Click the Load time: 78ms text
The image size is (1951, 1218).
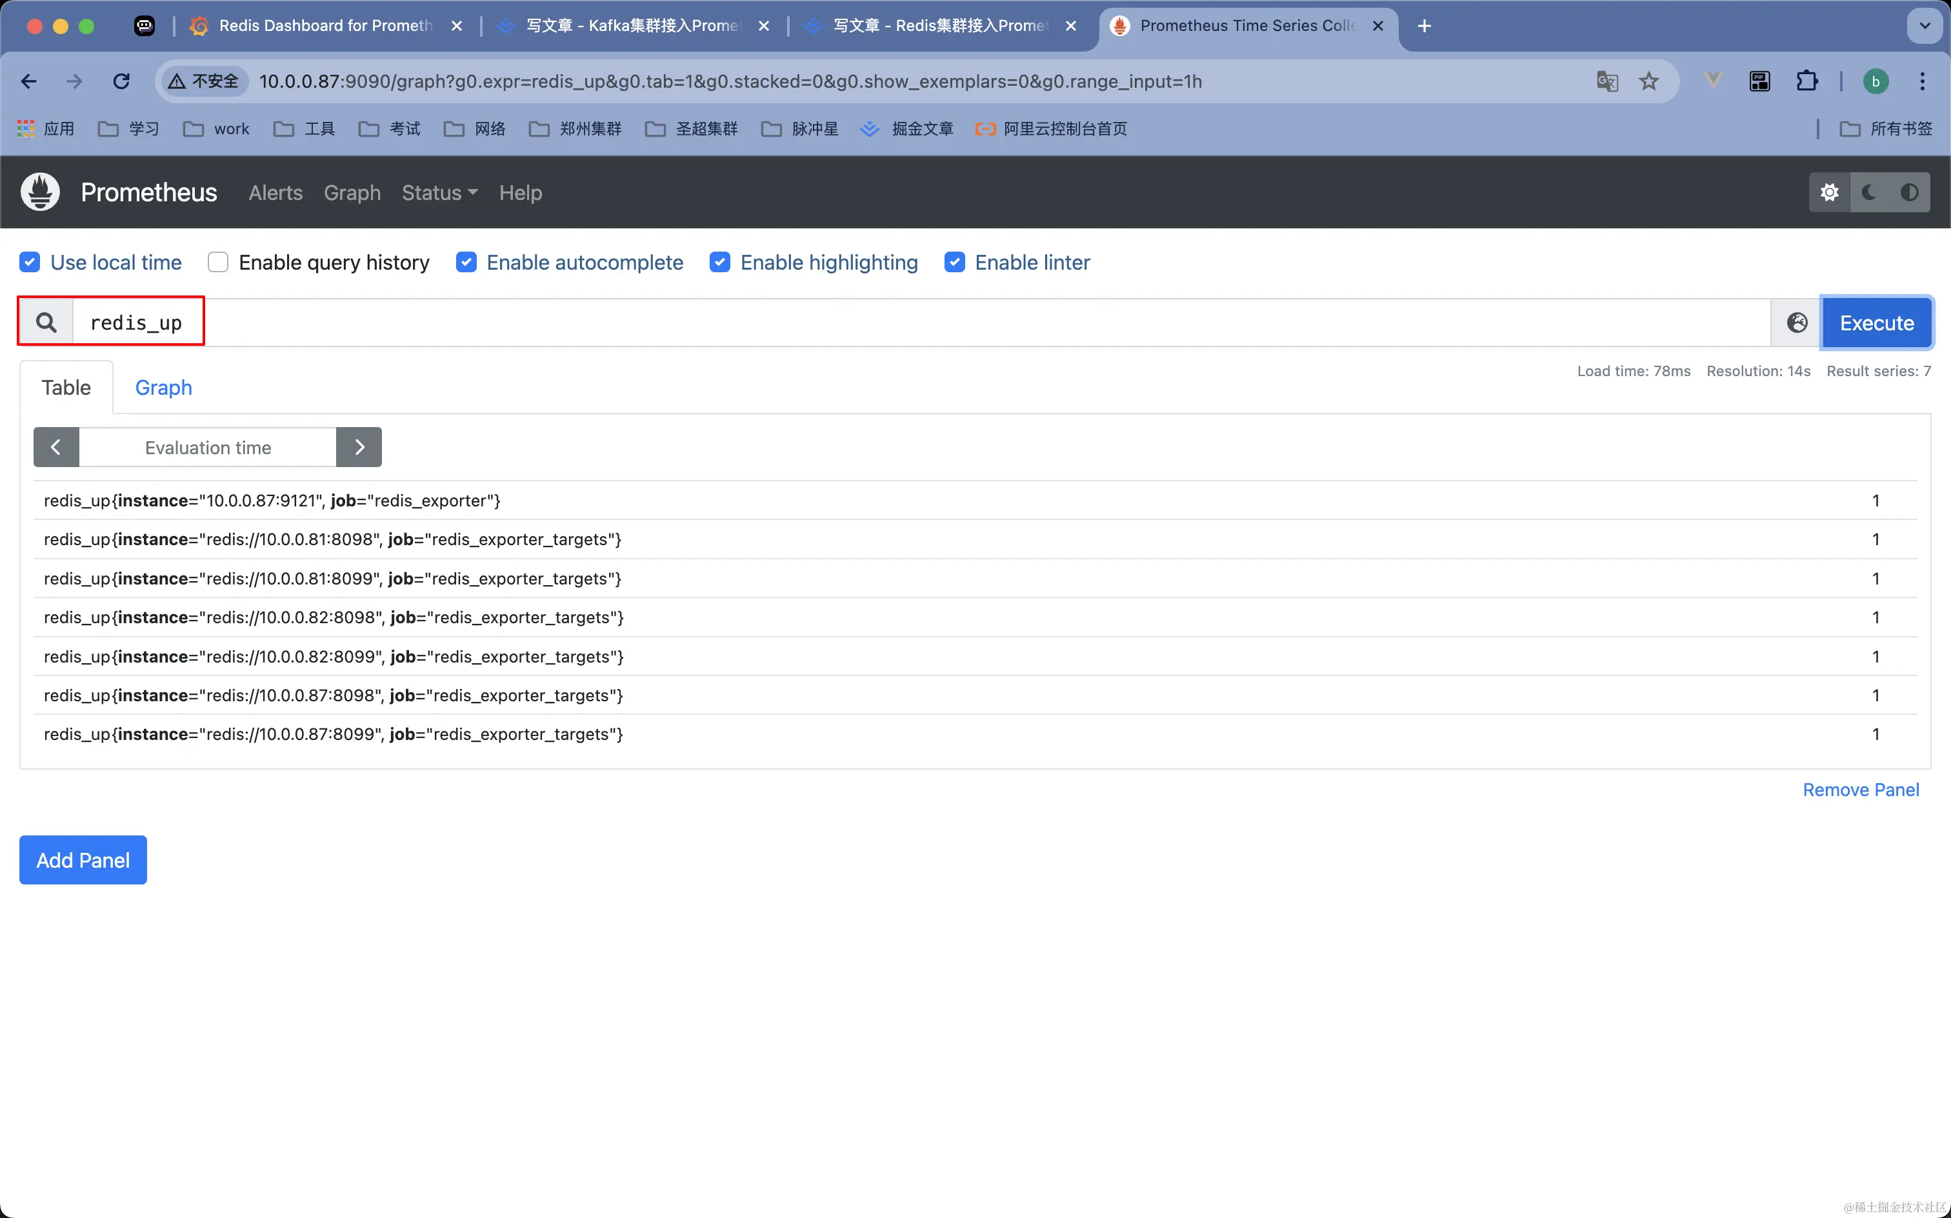point(1633,370)
